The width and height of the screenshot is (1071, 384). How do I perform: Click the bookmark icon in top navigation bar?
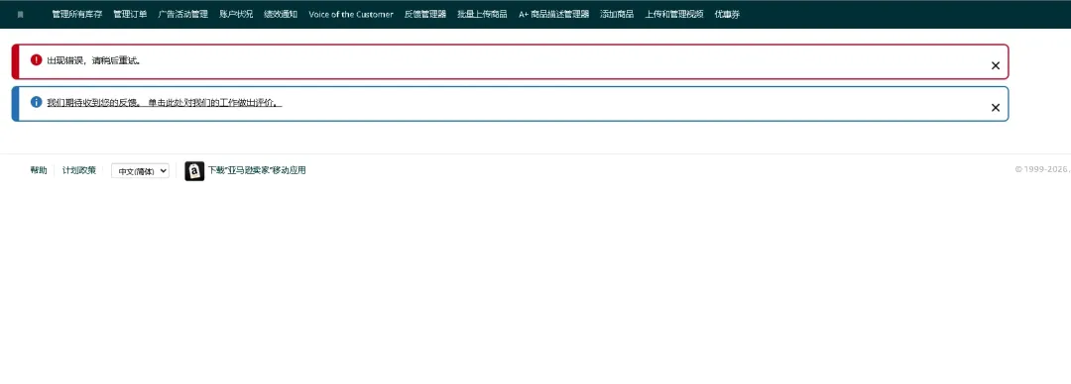click(21, 14)
